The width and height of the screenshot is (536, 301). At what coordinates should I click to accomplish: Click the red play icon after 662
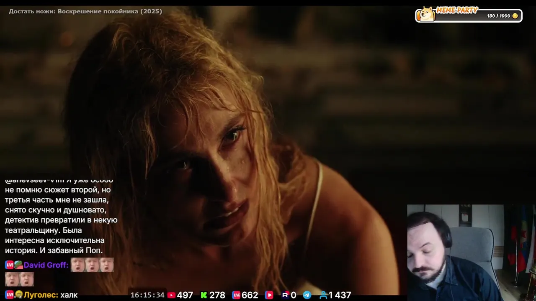269,295
